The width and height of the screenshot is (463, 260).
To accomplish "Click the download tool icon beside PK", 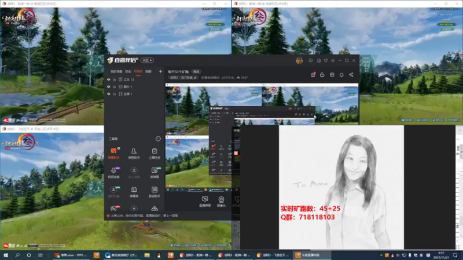I will pos(134,209).
